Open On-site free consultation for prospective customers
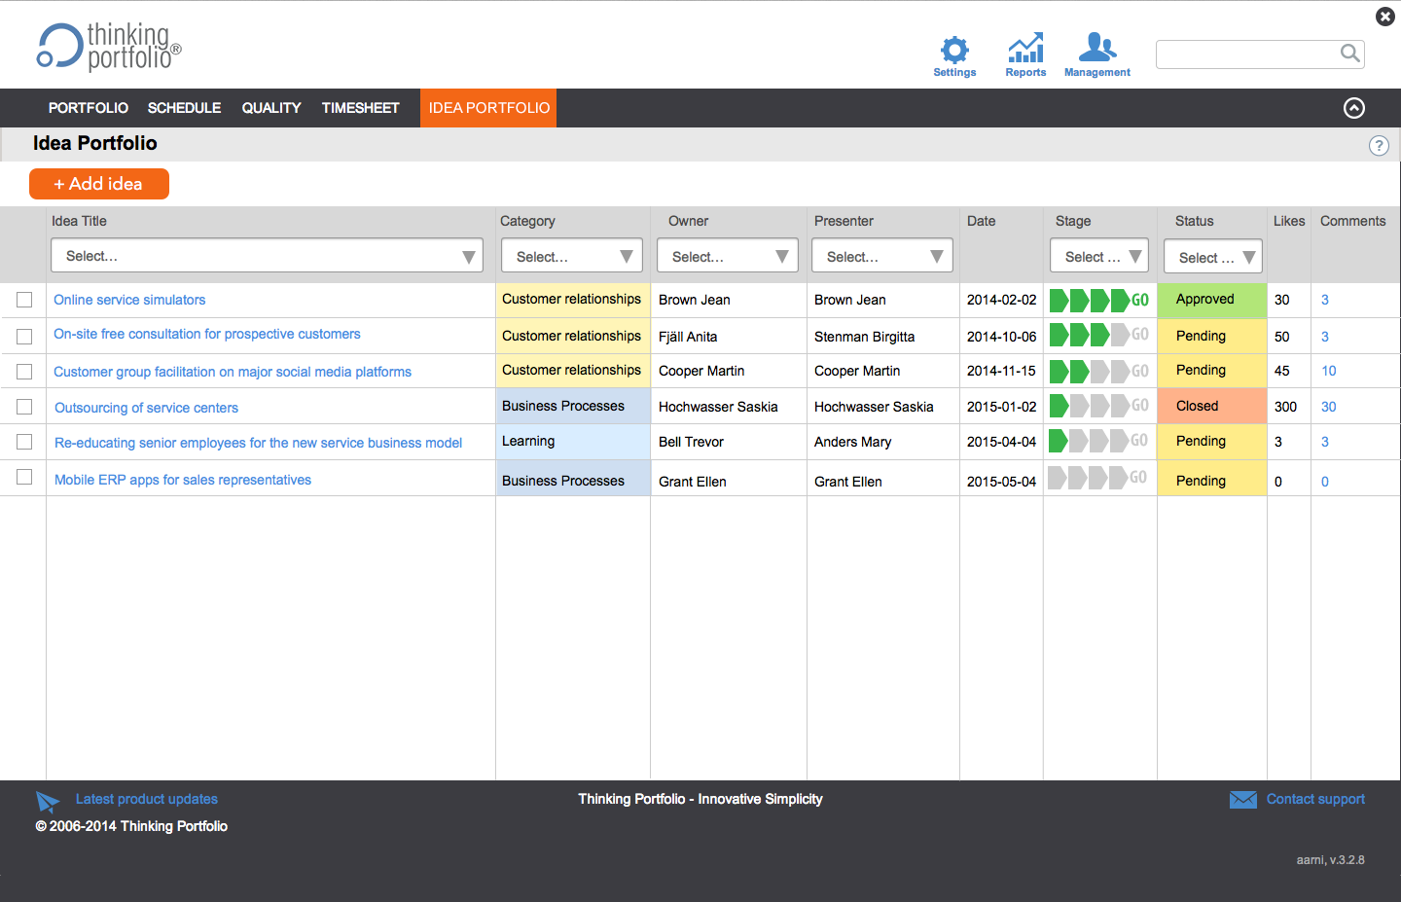 point(207,334)
